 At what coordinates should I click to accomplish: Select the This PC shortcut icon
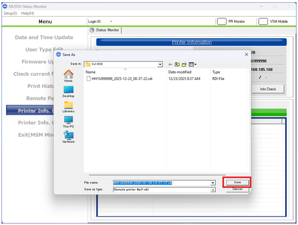pos(68,121)
